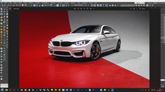
Task: Open the V-Ray menu
Action: pos(79,3)
